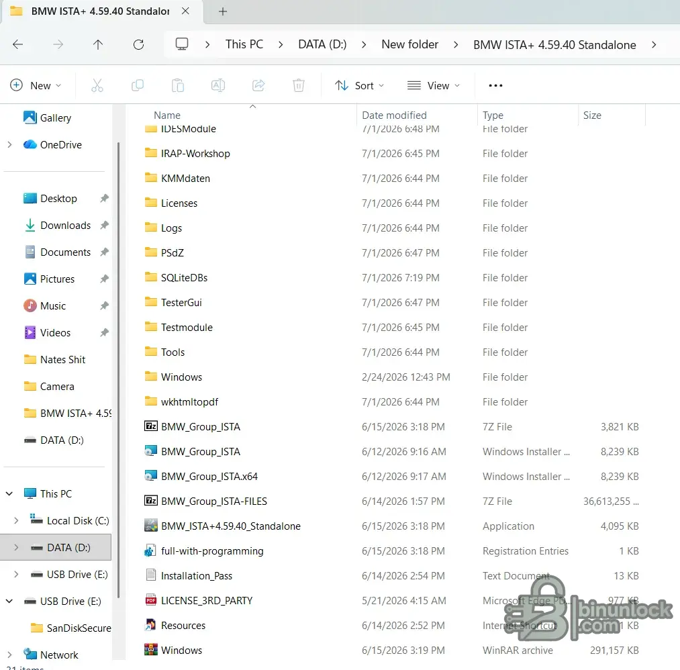Select the BMW_Group_ISTA.x64 installer icon
This screenshot has width=680, height=670.
click(x=150, y=476)
